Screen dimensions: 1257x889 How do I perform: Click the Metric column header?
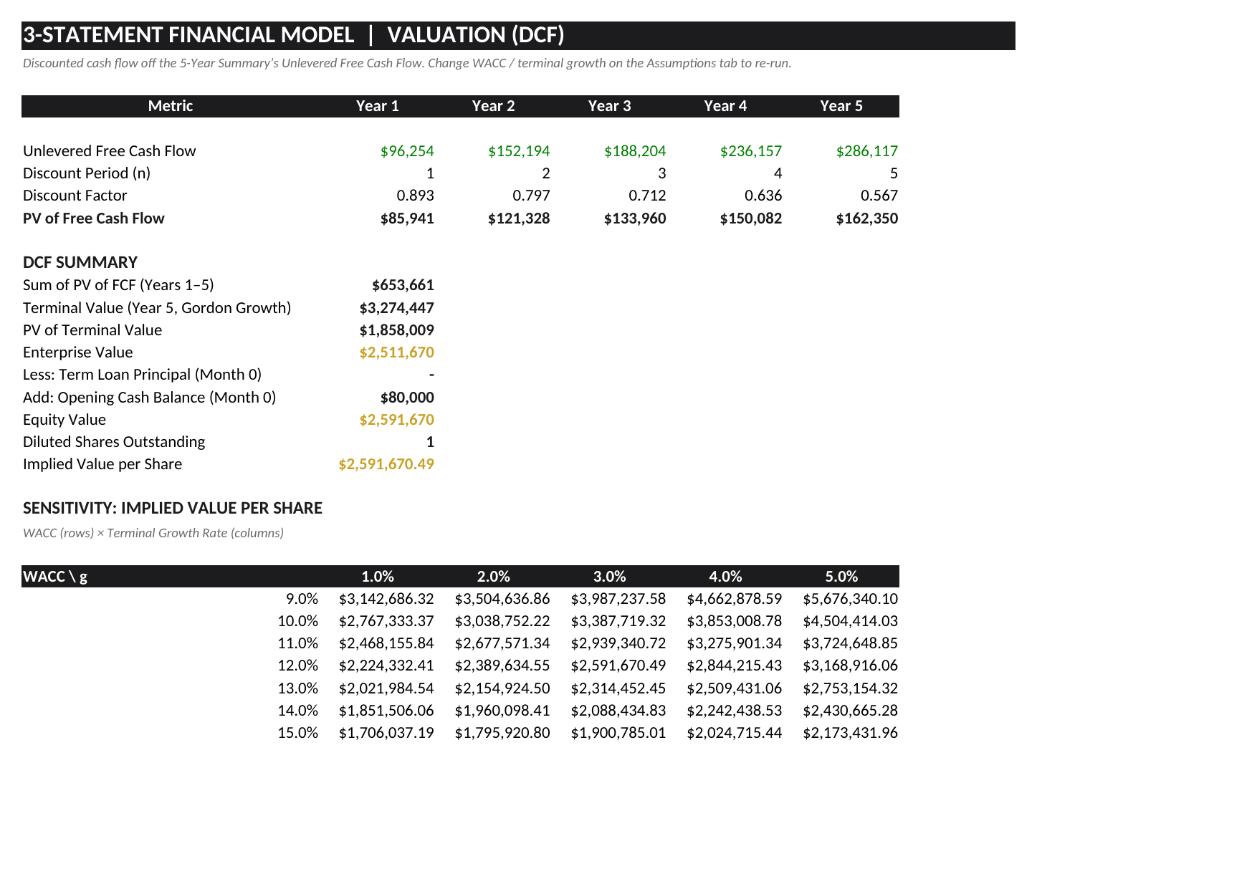click(171, 106)
